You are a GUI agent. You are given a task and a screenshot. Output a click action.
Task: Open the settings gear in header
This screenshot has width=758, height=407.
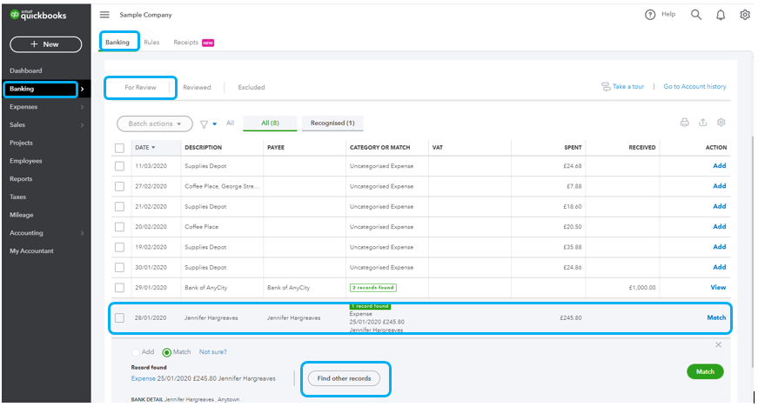(745, 15)
